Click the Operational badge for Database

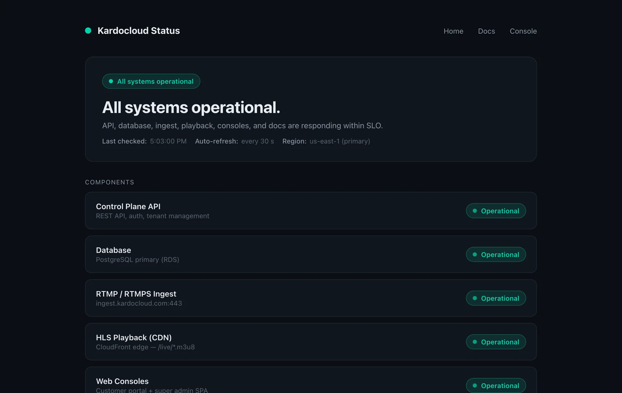pos(496,254)
